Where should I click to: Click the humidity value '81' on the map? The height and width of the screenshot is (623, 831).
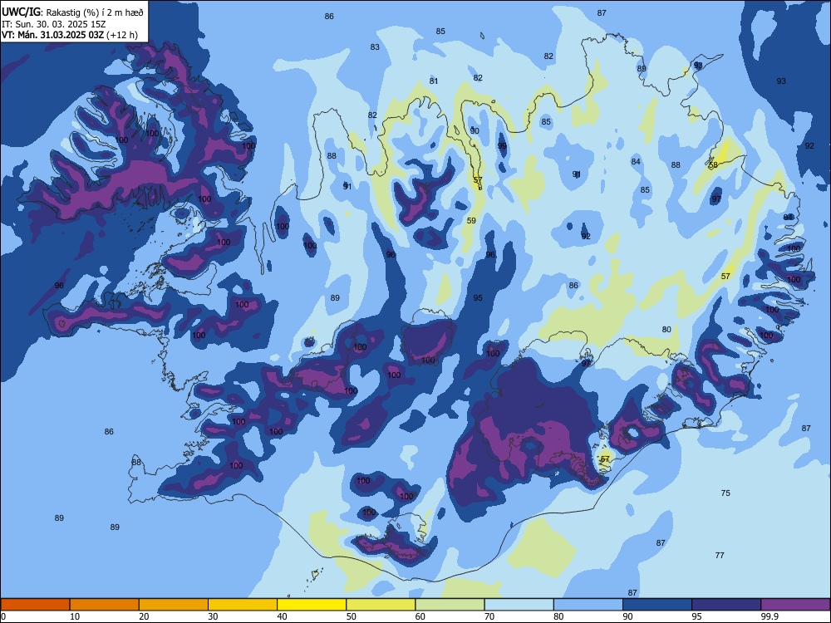click(x=434, y=81)
